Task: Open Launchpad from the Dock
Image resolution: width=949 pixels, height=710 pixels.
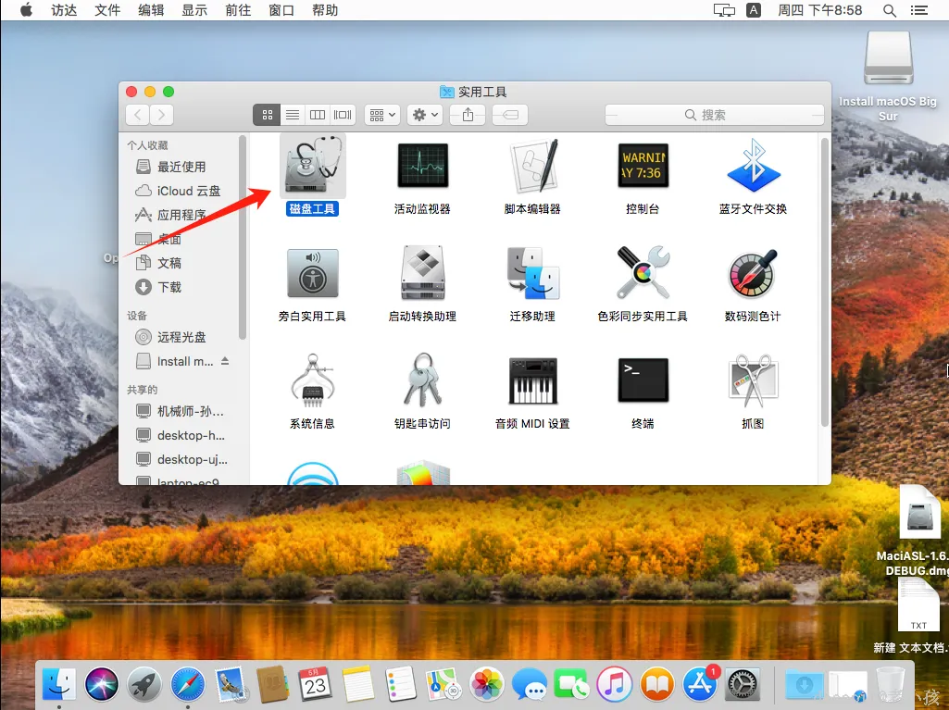Action: 144,685
